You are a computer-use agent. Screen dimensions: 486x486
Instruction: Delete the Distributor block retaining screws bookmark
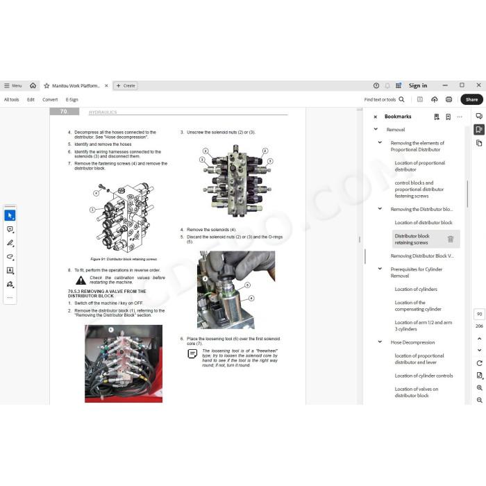coord(451,239)
